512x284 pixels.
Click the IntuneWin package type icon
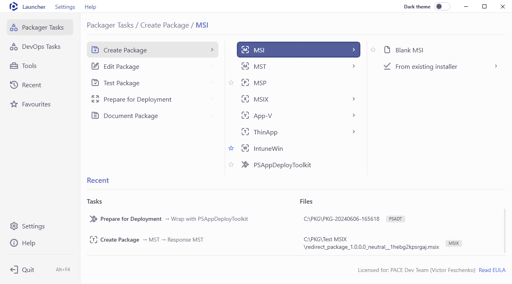pyautogui.click(x=245, y=148)
